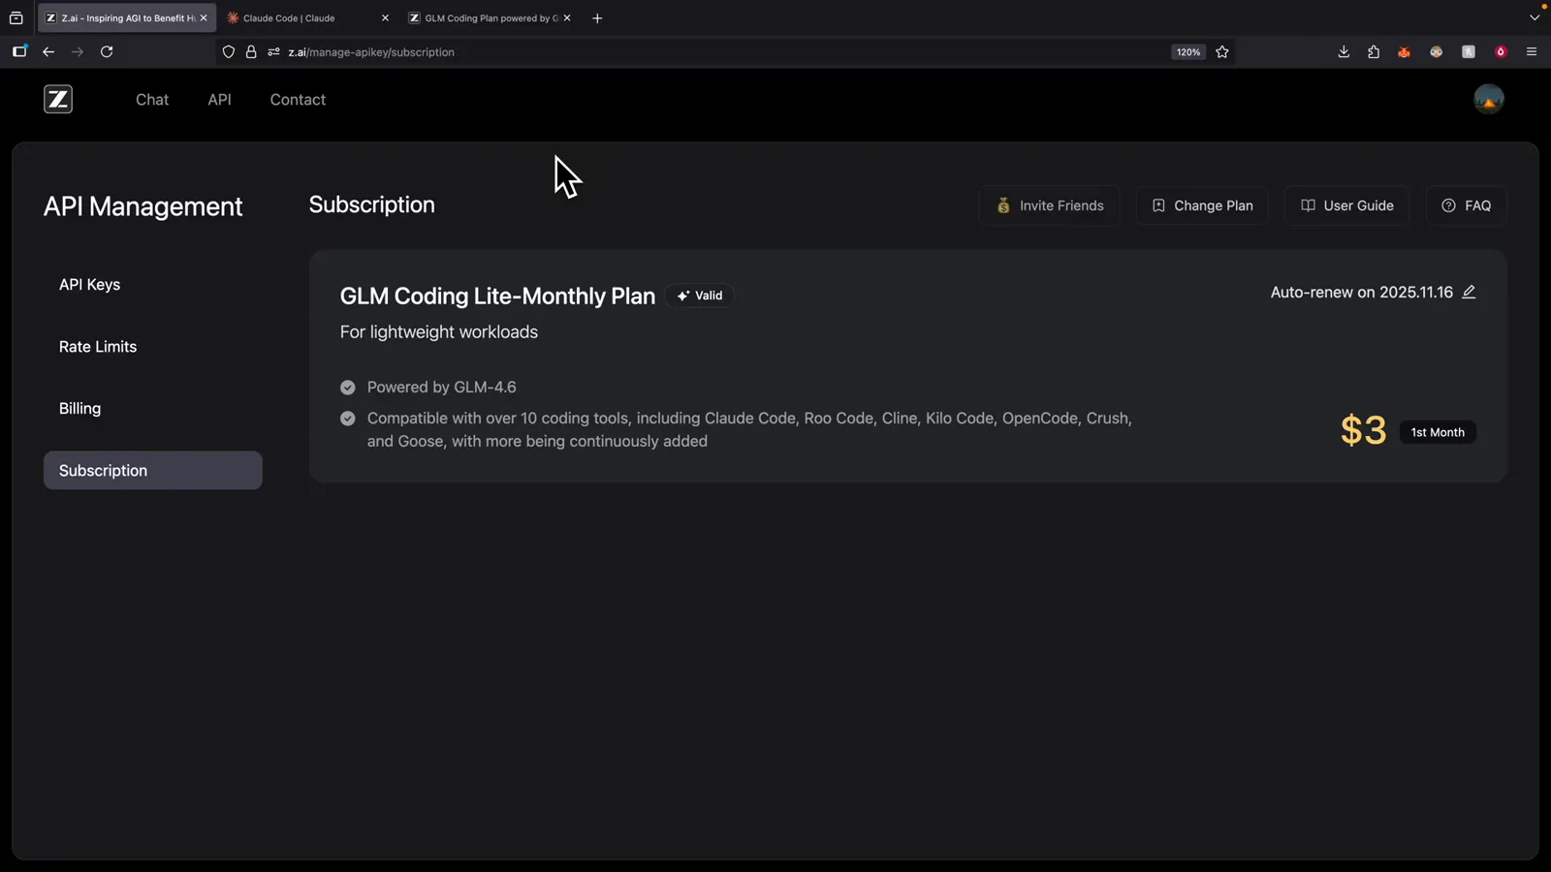Open the browser downloads icon
This screenshot has height=872, width=1551.
[x=1344, y=52]
